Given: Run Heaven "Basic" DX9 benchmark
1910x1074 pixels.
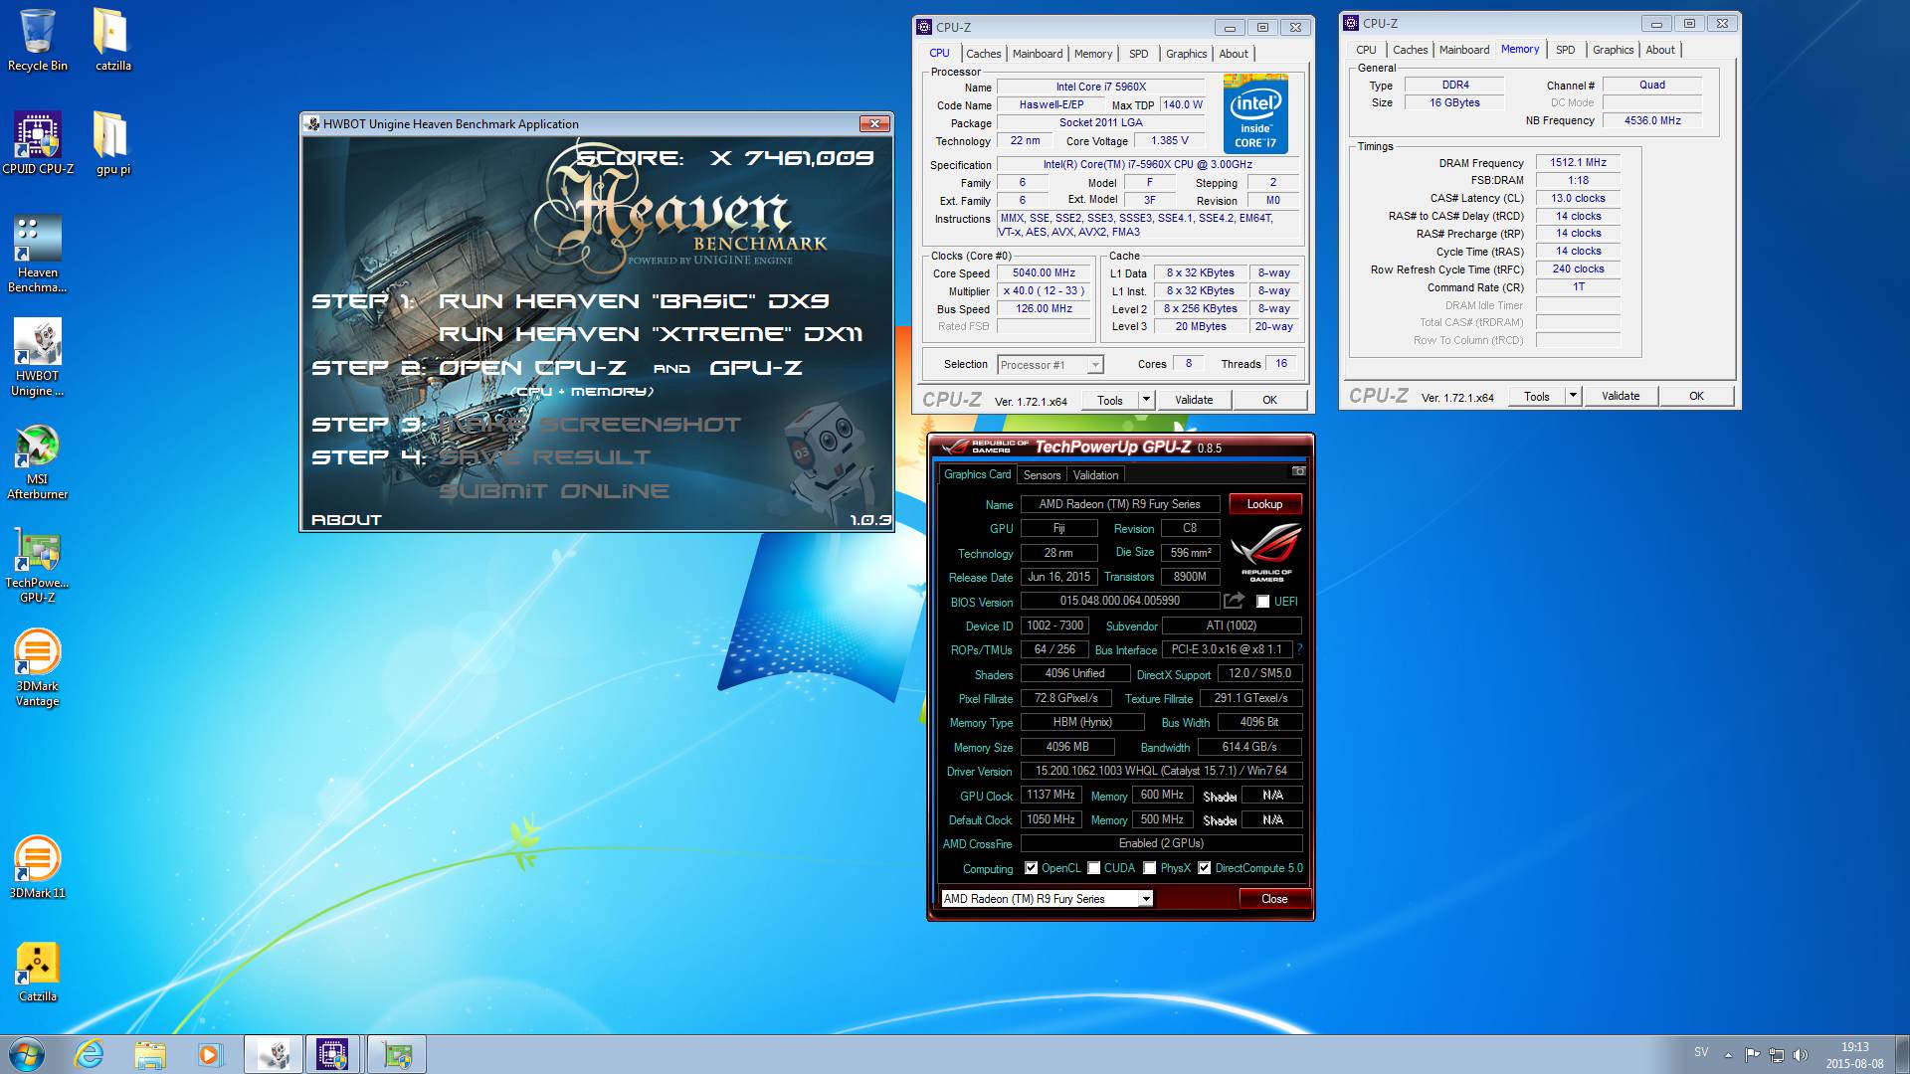Looking at the screenshot, I should (634, 301).
